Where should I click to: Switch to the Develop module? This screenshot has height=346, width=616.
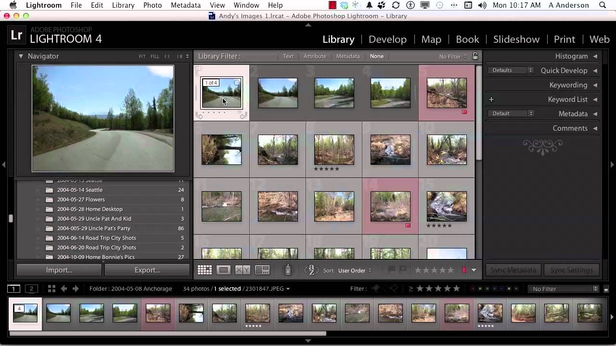click(x=387, y=39)
